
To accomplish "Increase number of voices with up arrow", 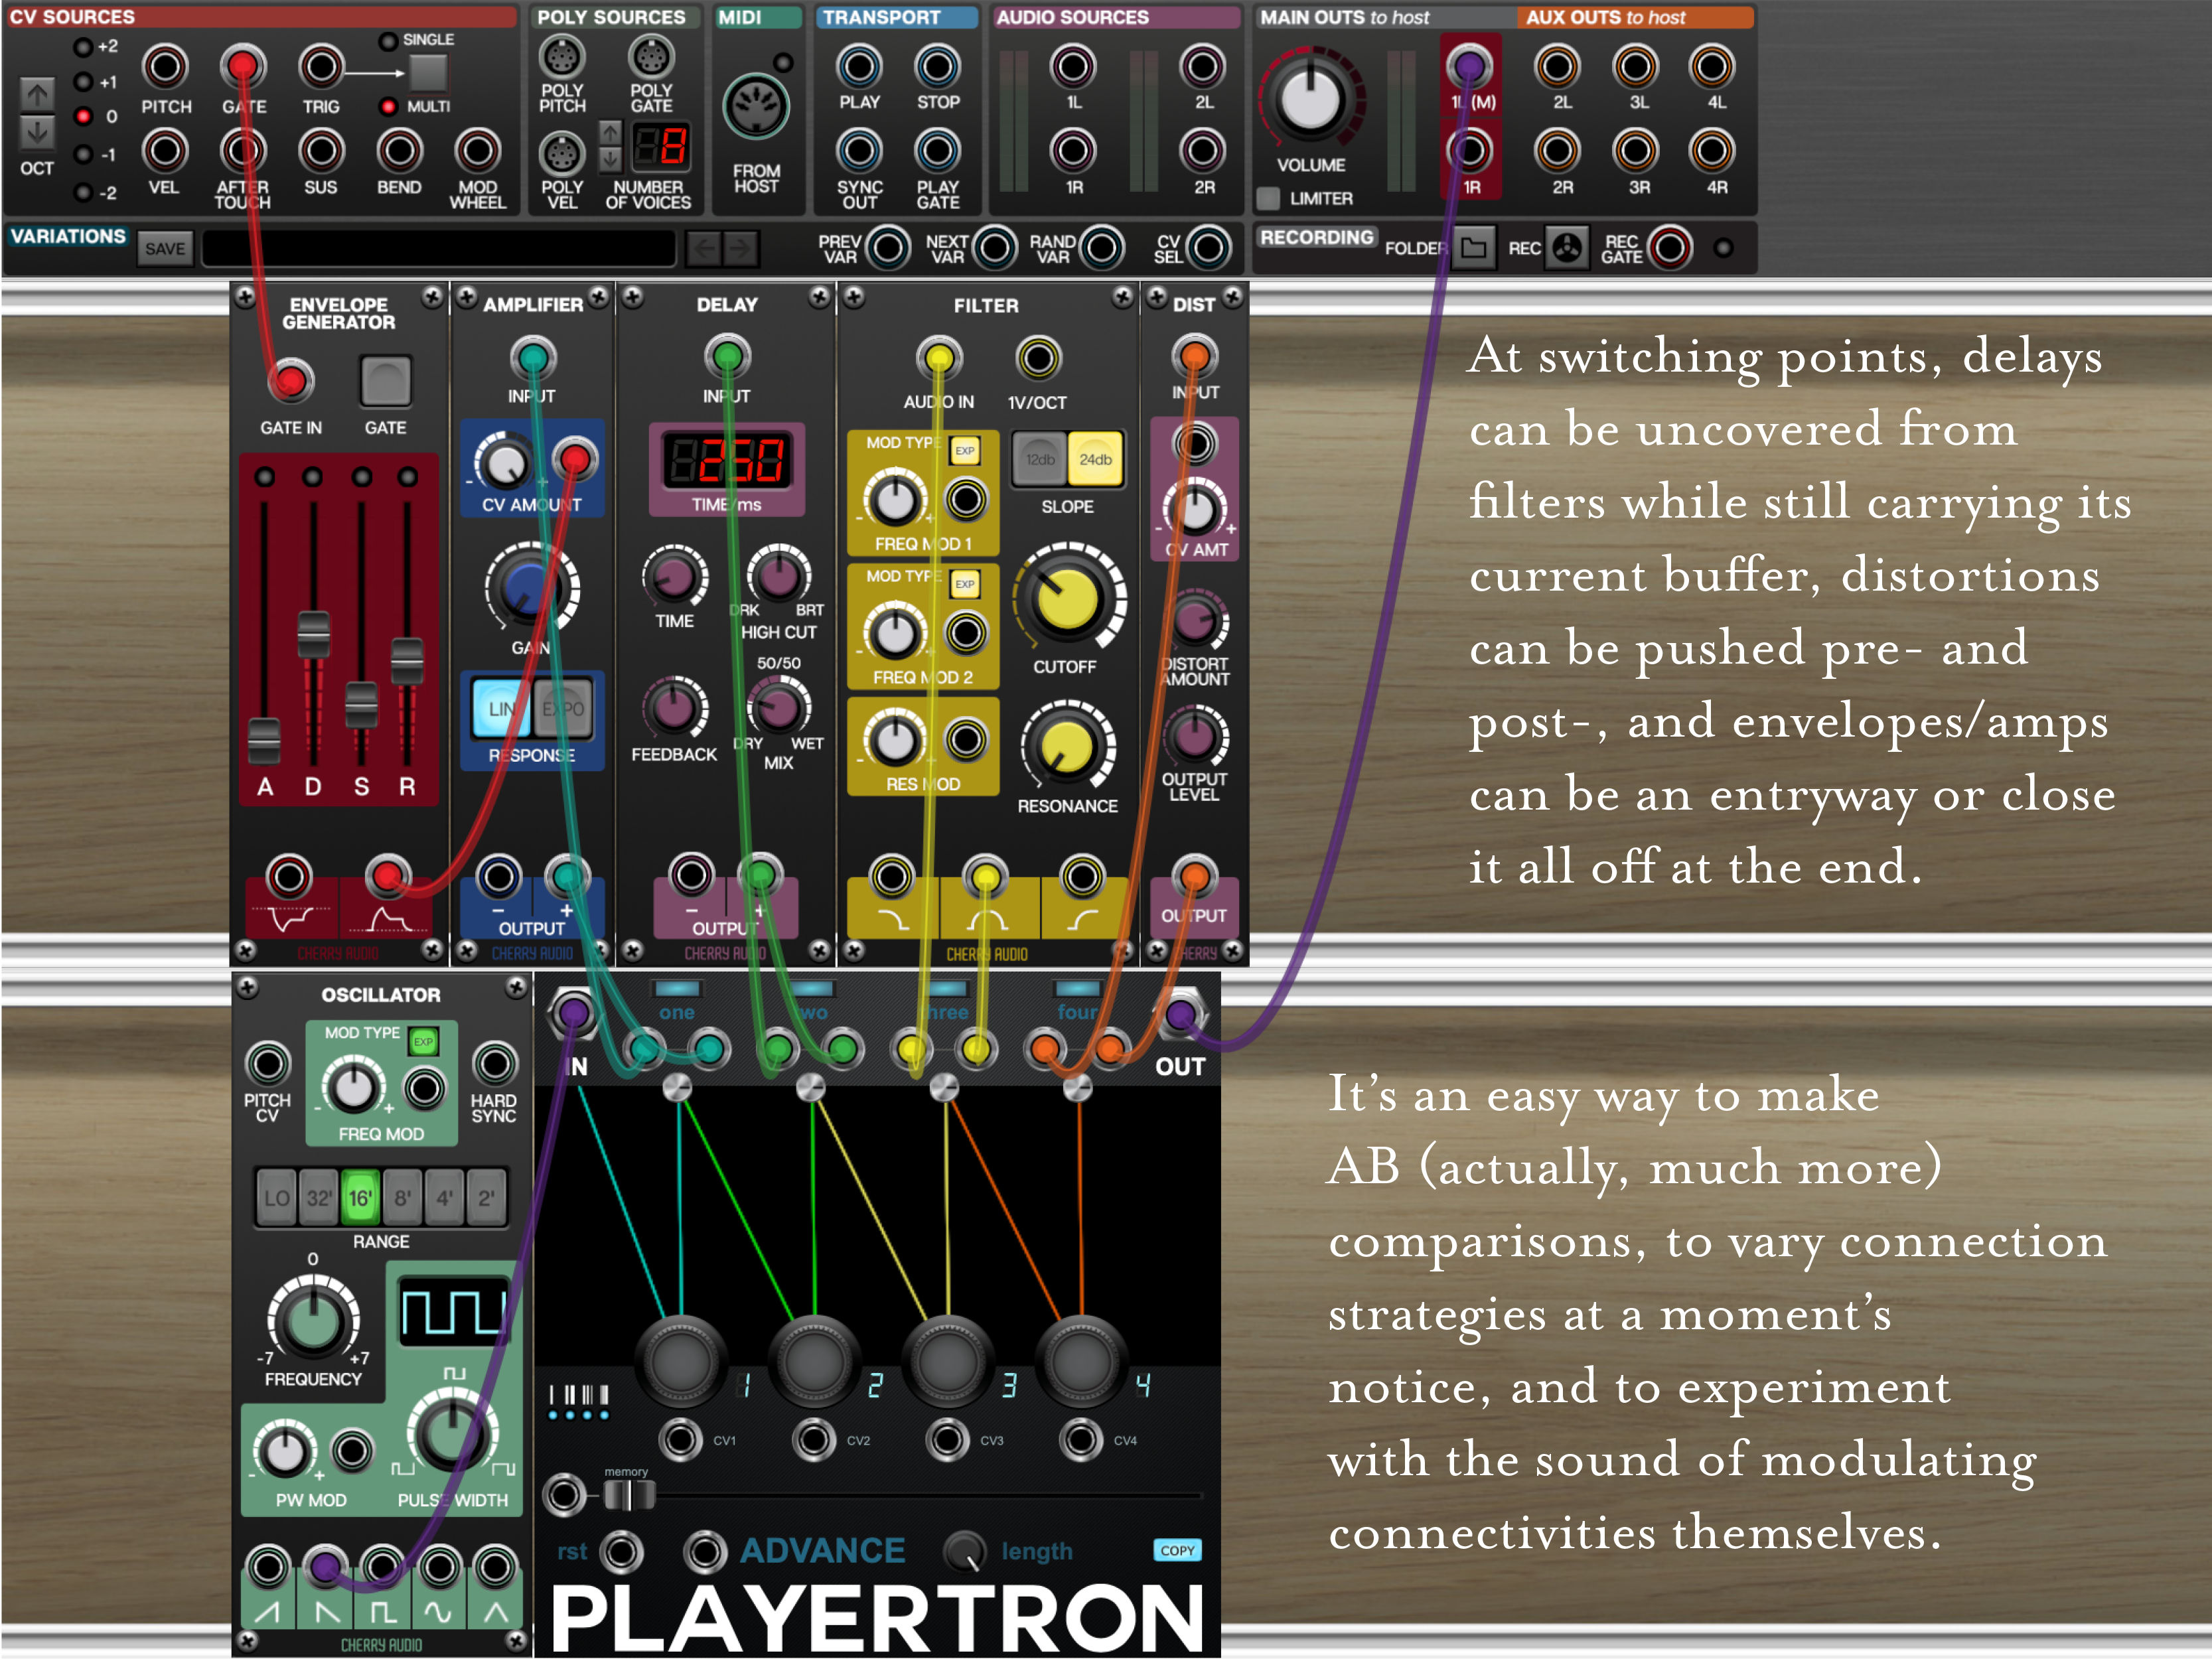I will [x=610, y=132].
